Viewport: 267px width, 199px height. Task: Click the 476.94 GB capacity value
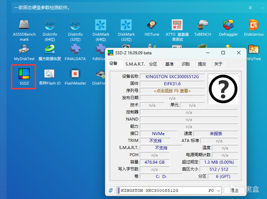(x=155, y=162)
